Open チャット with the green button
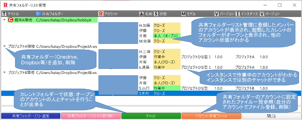The height and width of the screenshot is (120, 302). [x=151, y=116]
